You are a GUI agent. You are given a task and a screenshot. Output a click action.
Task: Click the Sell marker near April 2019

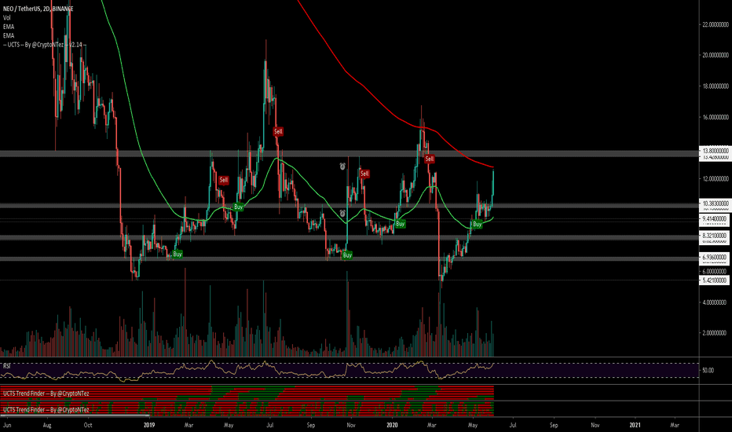pos(224,180)
